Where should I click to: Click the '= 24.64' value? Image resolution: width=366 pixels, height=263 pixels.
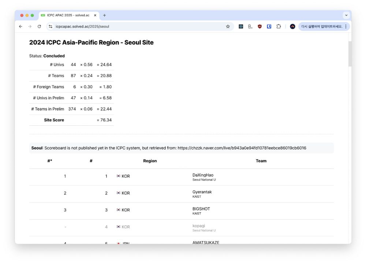(104, 65)
